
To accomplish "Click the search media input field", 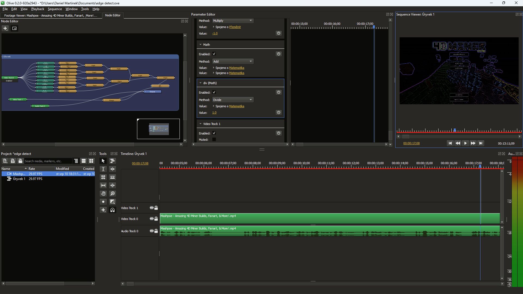I will [x=48, y=161].
